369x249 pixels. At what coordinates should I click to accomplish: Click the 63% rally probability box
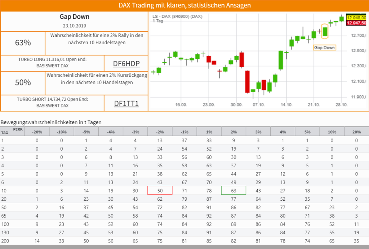23,43
